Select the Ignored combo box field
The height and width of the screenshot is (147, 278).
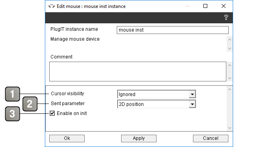(x=156, y=94)
